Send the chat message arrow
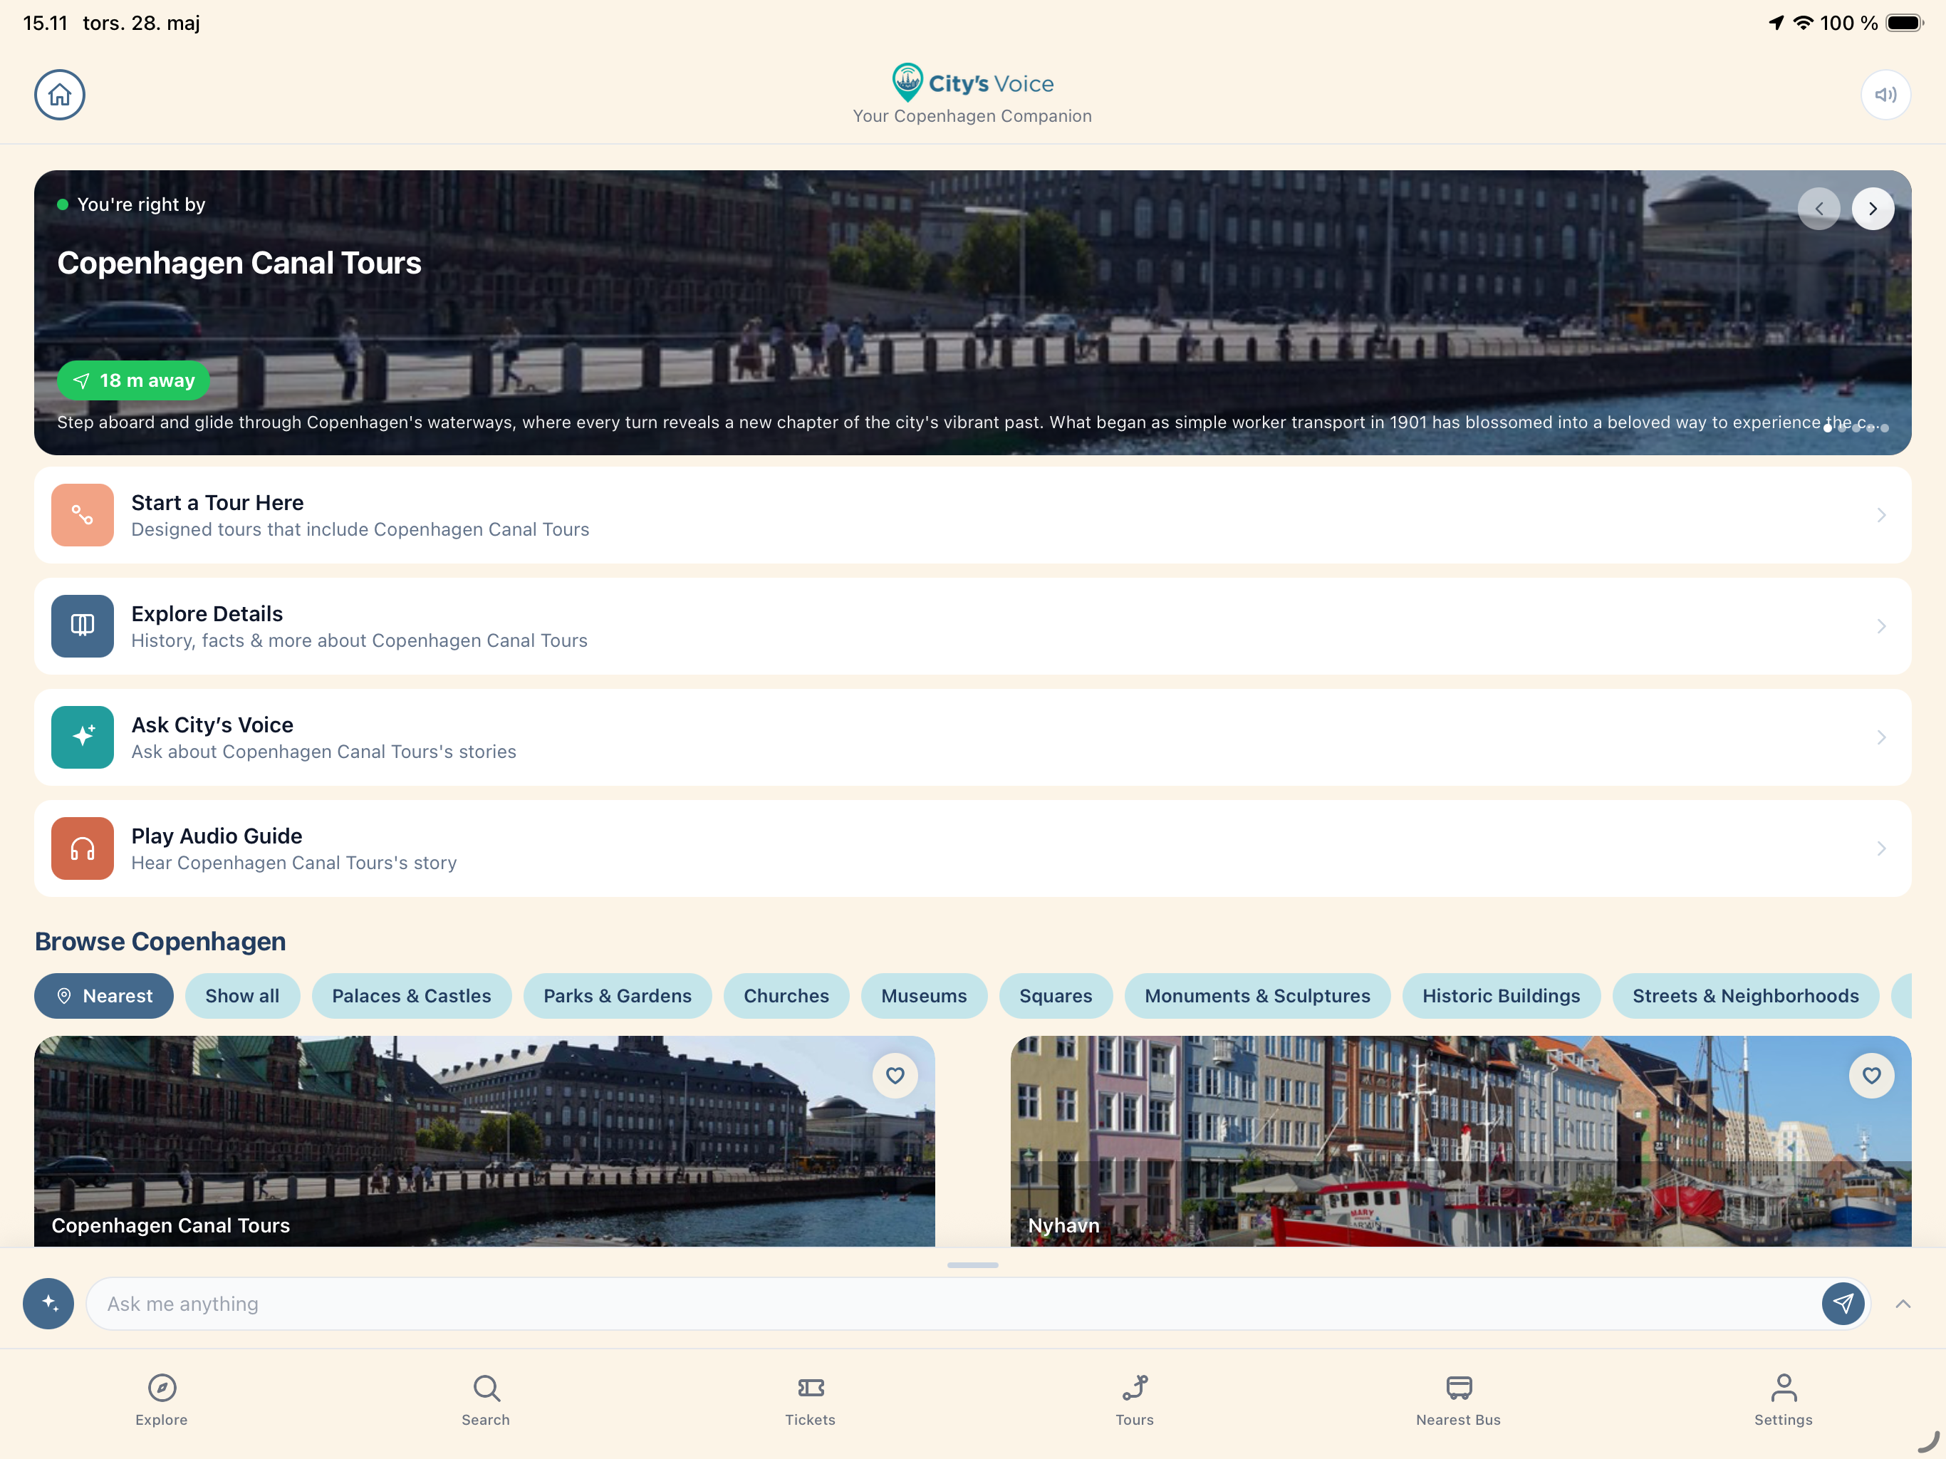The width and height of the screenshot is (1946, 1459). coord(1843,1303)
